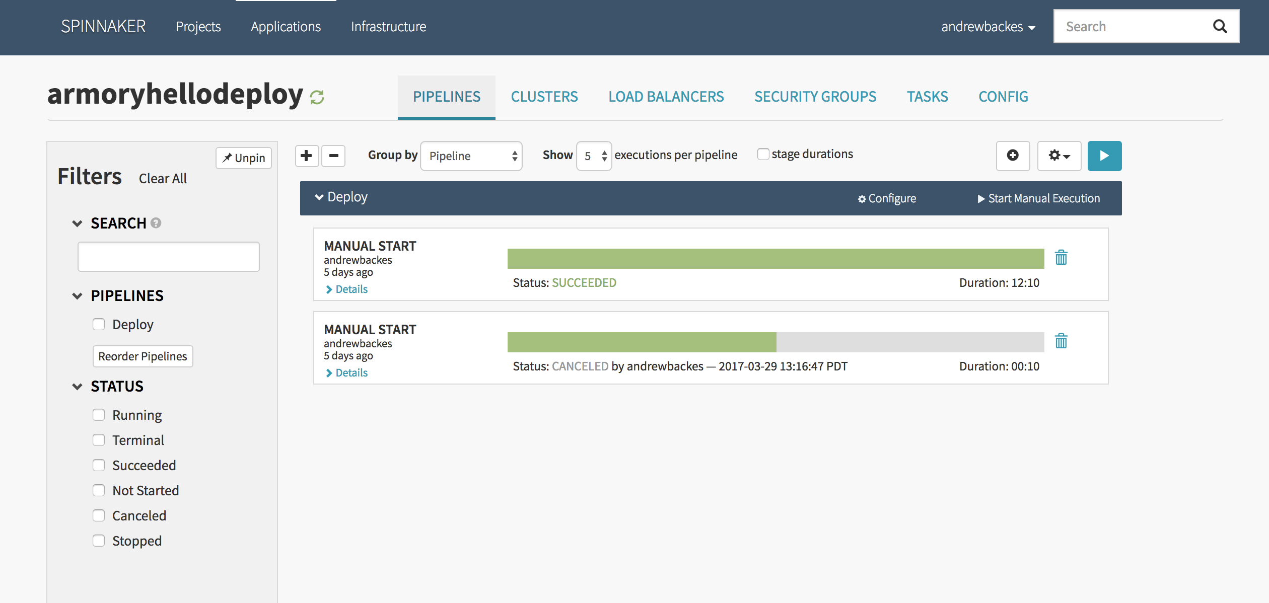Click the create pipeline plus-circle icon
The image size is (1269, 603).
click(x=1013, y=156)
